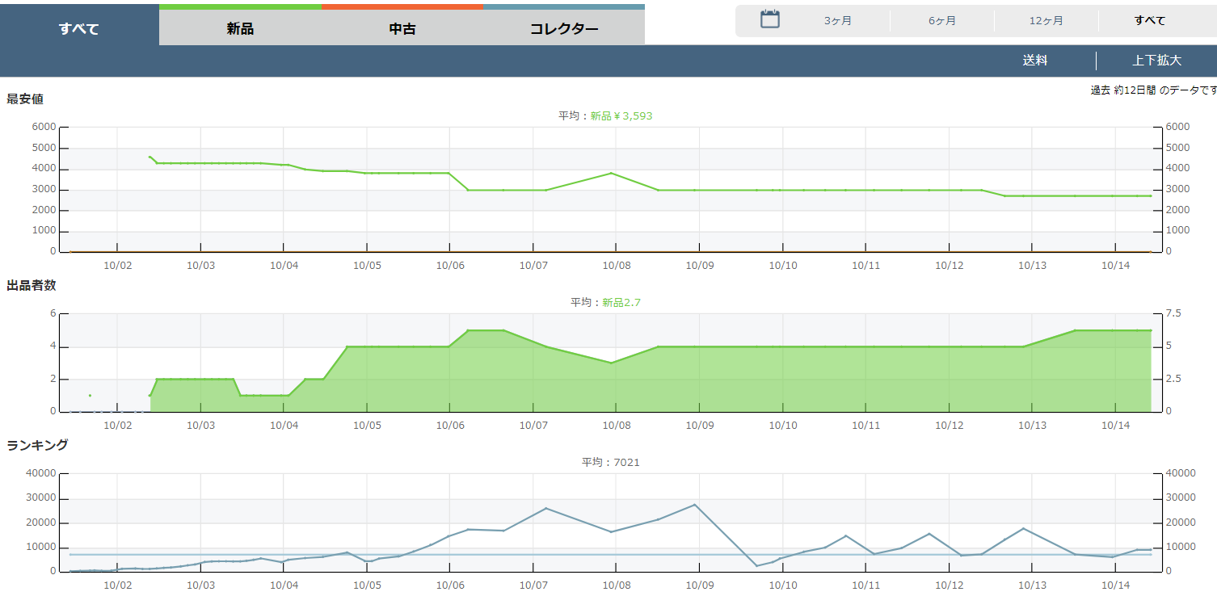Open the コレクター tab
Image resolution: width=1217 pixels, height=596 pixels.
point(564,29)
